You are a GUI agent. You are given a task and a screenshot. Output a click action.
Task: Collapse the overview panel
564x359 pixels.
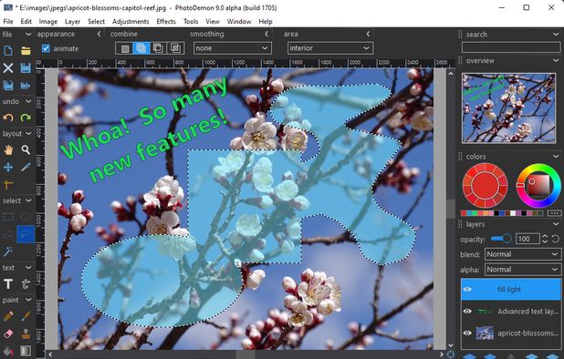tap(556, 61)
